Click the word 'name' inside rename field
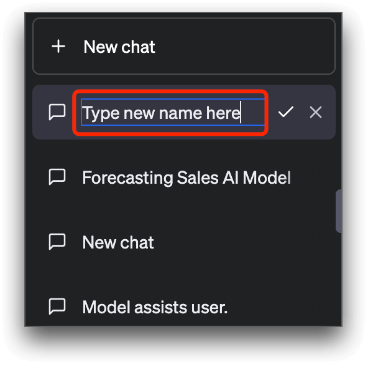The width and height of the screenshot is (368, 365). [x=180, y=113]
